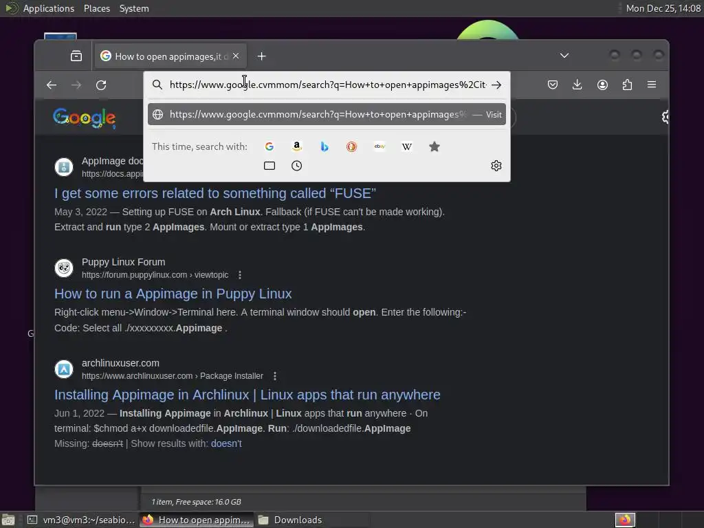
Task: Click 'Puppy Linux Forum' site name text
Action: click(x=124, y=262)
